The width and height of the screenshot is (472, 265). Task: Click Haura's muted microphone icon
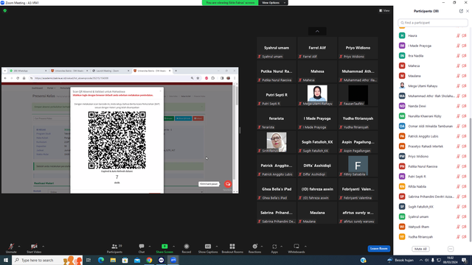(x=458, y=36)
